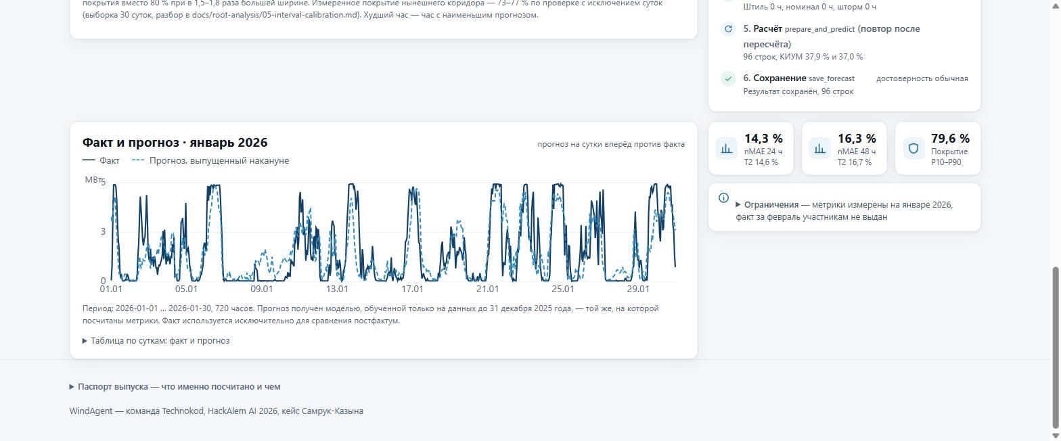Screen dimensions: 1061x441
Task: Click the line chart plot area
Action: pyautogui.click(x=393, y=232)
